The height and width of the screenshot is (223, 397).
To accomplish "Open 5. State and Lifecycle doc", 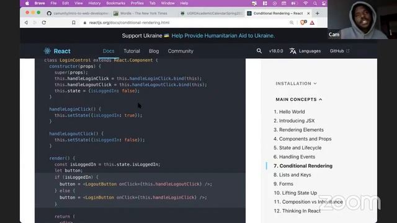I will (x=298, y=147).
